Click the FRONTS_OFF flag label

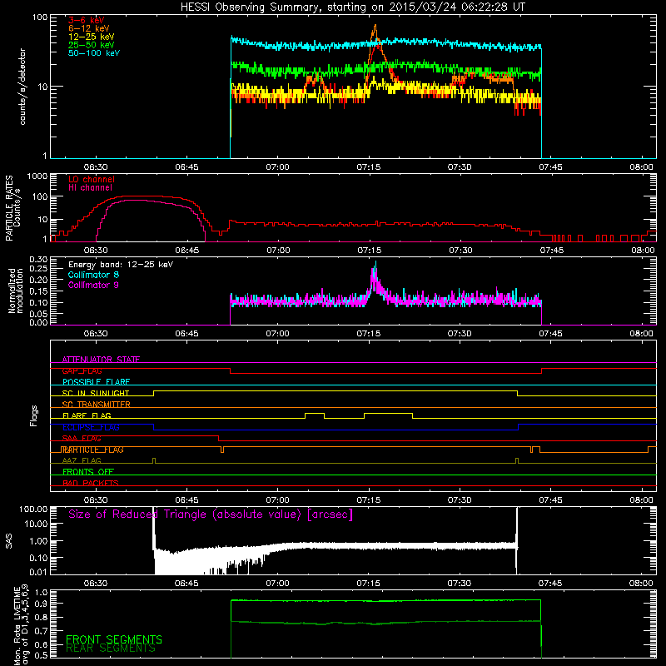(88, 472)
